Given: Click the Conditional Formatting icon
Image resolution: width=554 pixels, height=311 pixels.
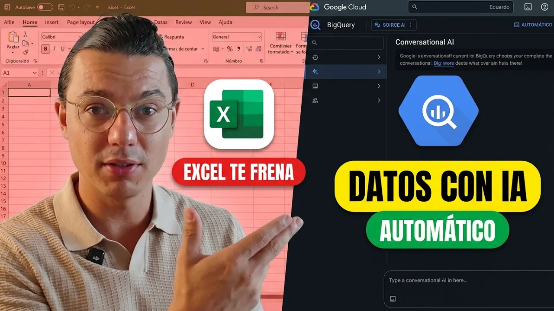Looking at the screenshot, I should click(x=281, y=36).
